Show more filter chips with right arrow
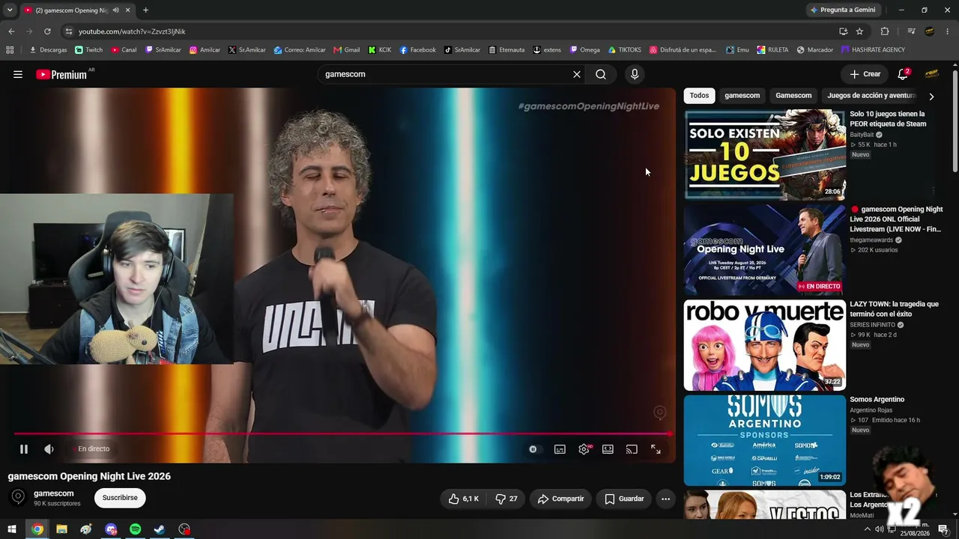The width and height of the screenshot is (959, 539). pos(931,96)
